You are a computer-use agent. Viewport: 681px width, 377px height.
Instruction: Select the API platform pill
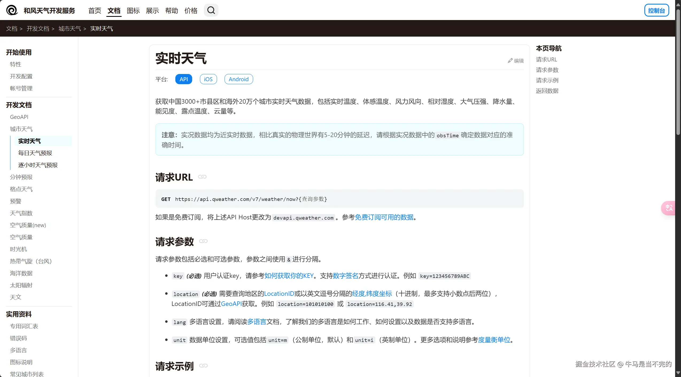(x=184, y=79)
